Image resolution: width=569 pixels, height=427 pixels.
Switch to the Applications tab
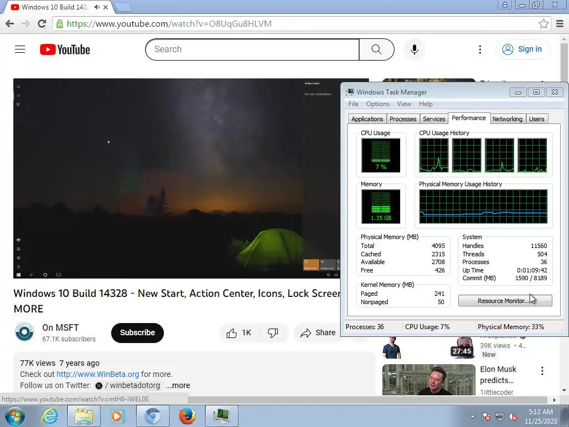coord(367,119)
